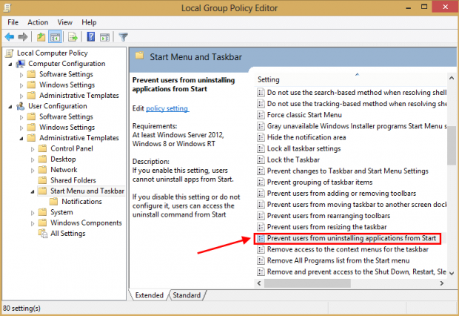This screenshot has width=459, height=316.
Task: Toggle the Show/Hide Action Pane icon
Action: 104,37
